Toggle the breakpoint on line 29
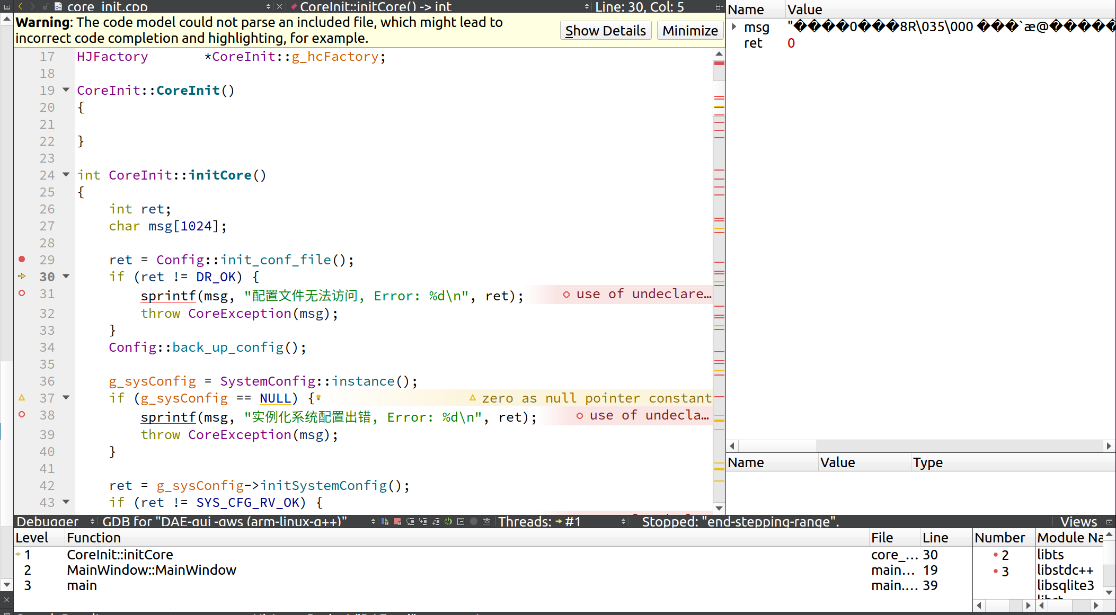The width and height of the screenshot is (1116, 615). [x=22, y=260]
